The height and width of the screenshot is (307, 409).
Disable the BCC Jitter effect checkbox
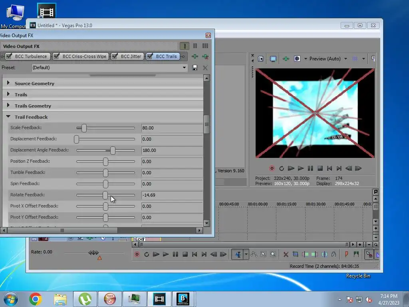(x=115, y=56)
